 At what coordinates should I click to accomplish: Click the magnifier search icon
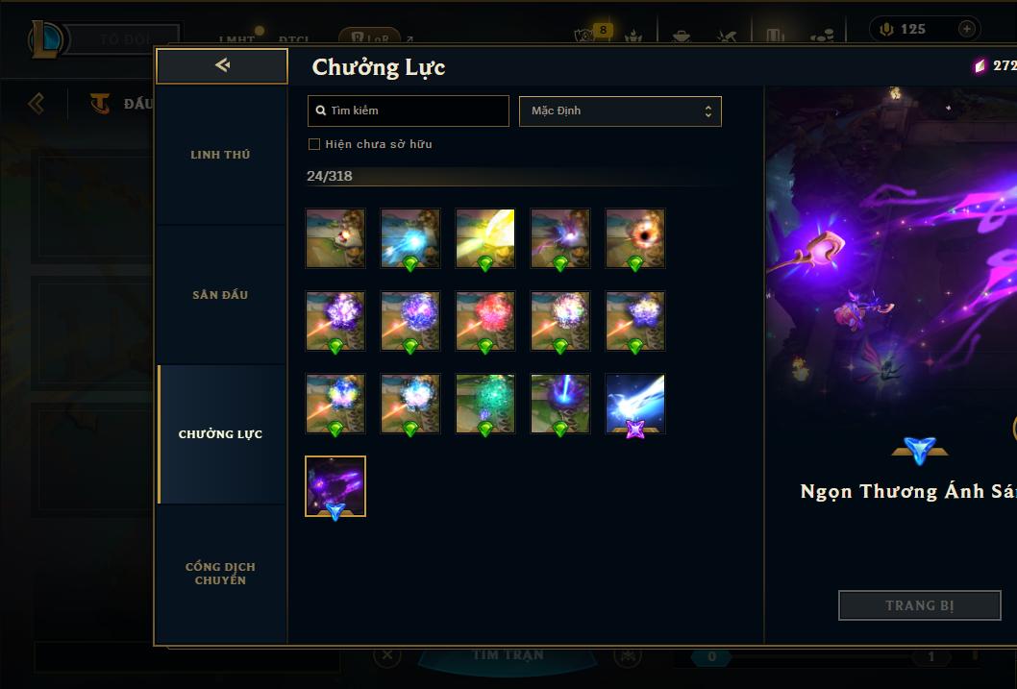click(320, 111)
